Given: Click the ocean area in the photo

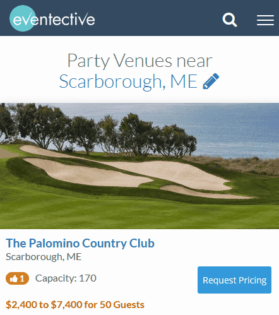Looking at the screenshot, I should click(x=235, y=131).
